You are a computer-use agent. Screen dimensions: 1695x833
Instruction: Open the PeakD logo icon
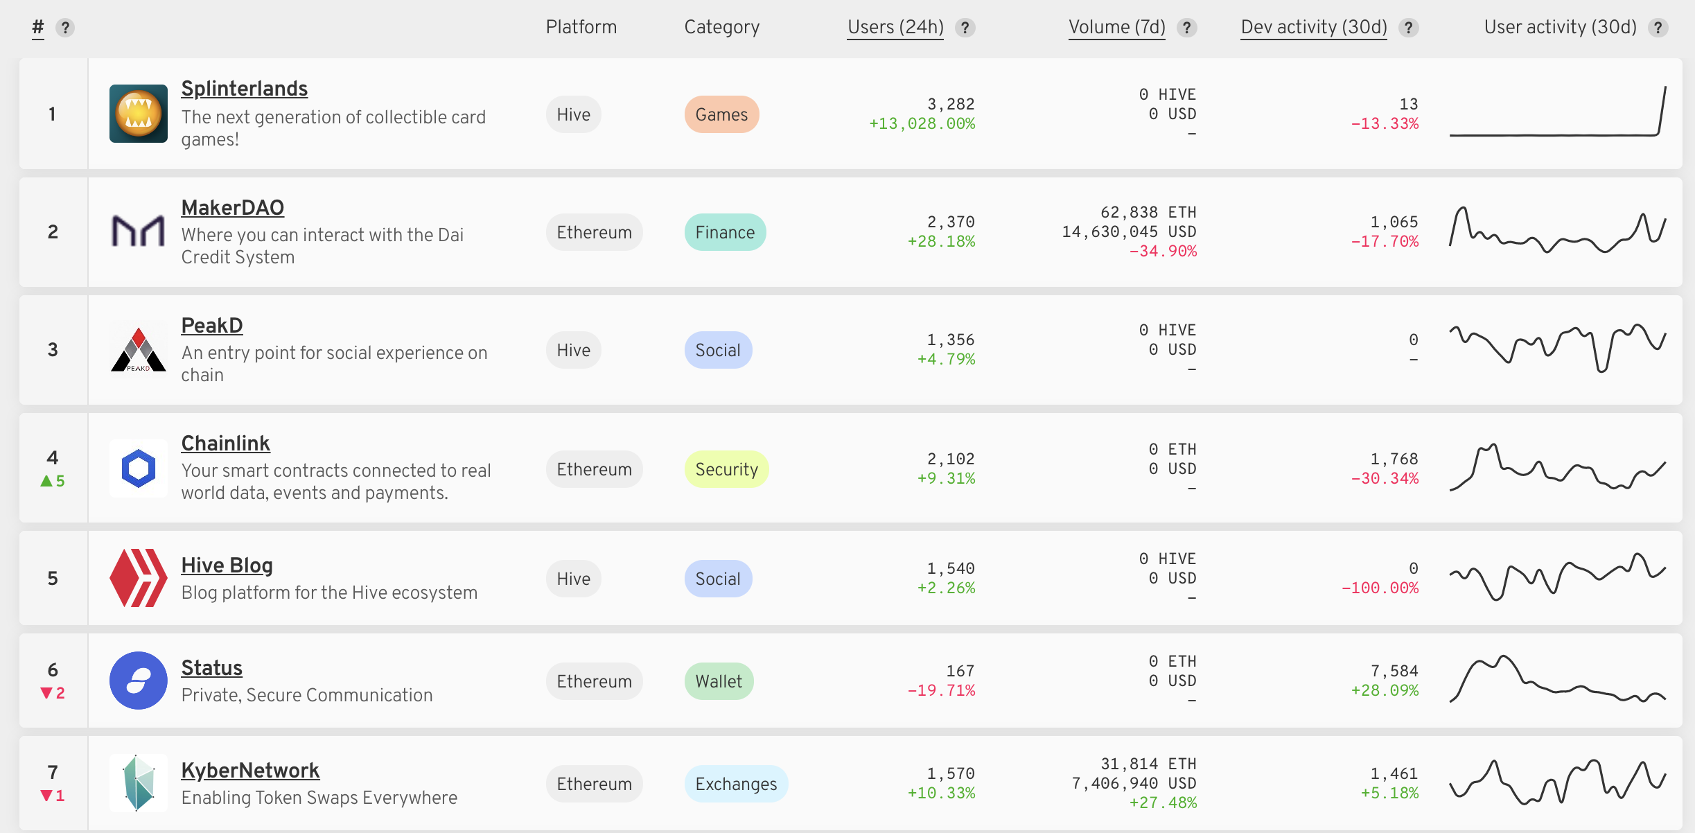pyautogui.click(x=139, y=349)
